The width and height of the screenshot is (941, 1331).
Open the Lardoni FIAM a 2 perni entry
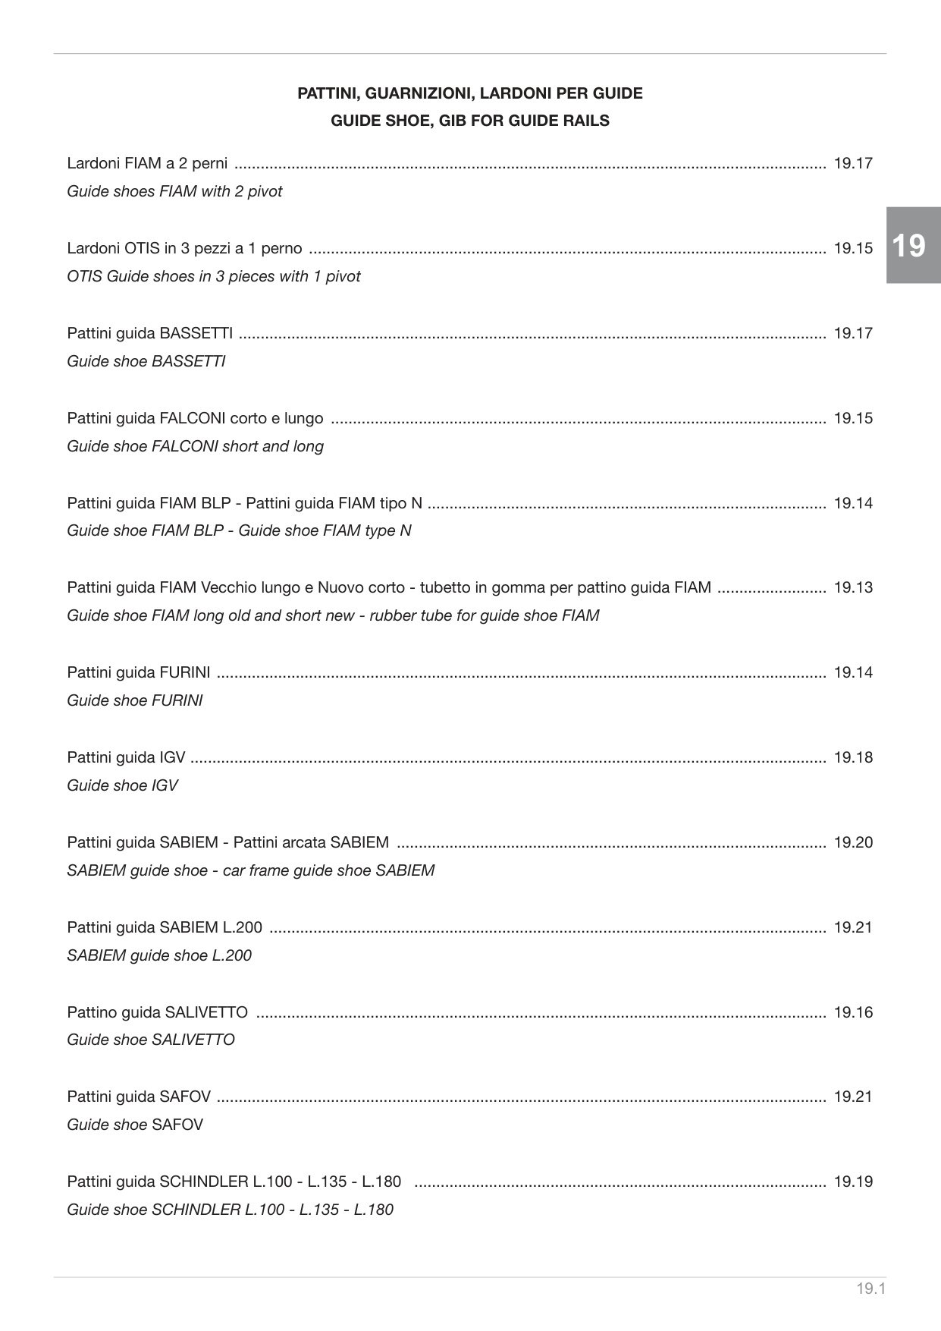(469, 163)
